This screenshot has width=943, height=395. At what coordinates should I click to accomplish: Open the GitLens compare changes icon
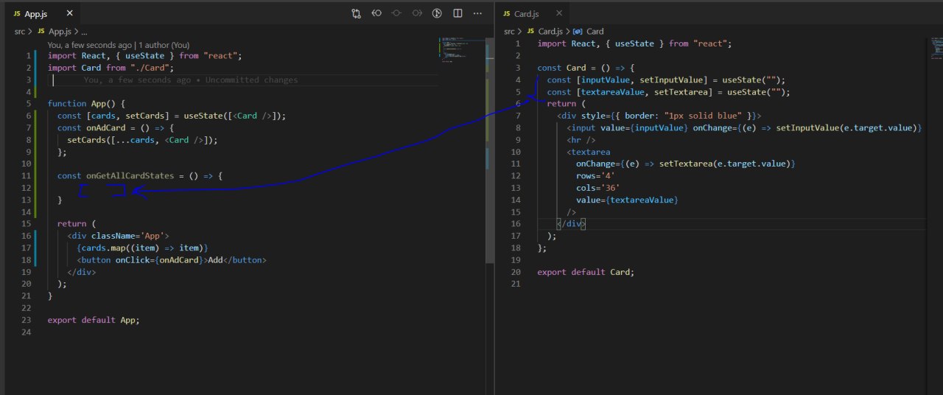coord(357,13)
